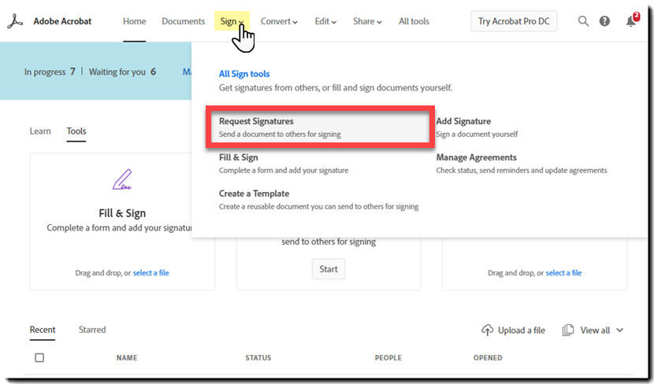
Task: Click select a file in the rightmost card
Action: point(563,273)
